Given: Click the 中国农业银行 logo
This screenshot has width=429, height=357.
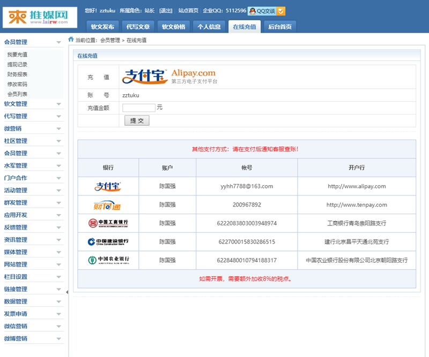Looking at the screenshot, I should coord(108,260).
